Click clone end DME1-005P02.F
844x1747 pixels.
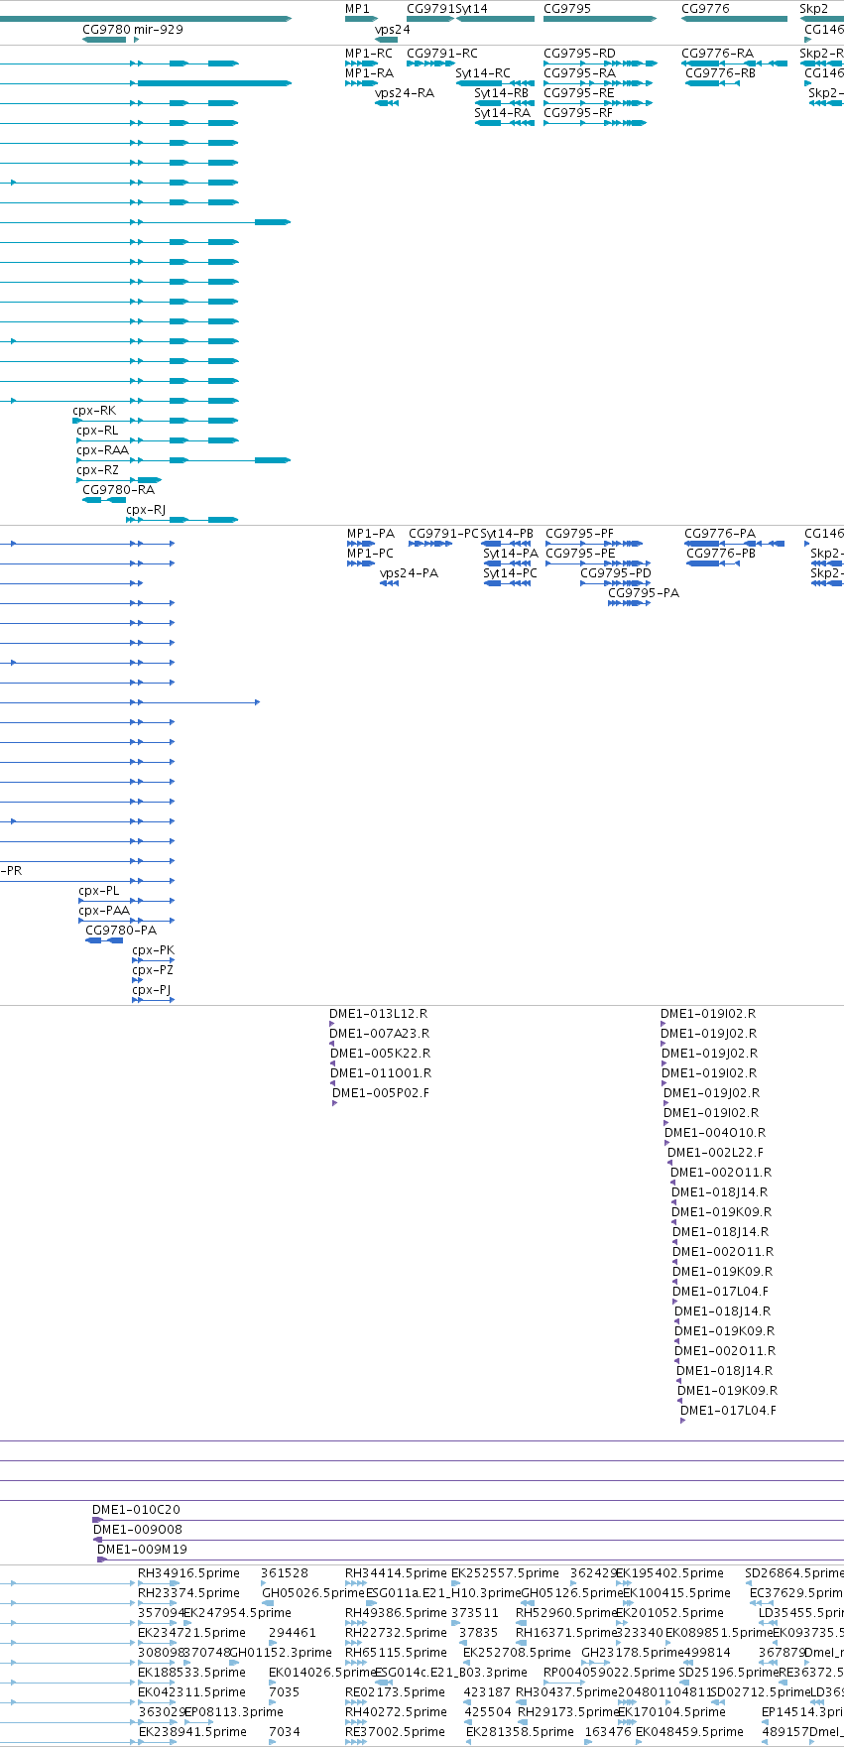coord(381,1093)
